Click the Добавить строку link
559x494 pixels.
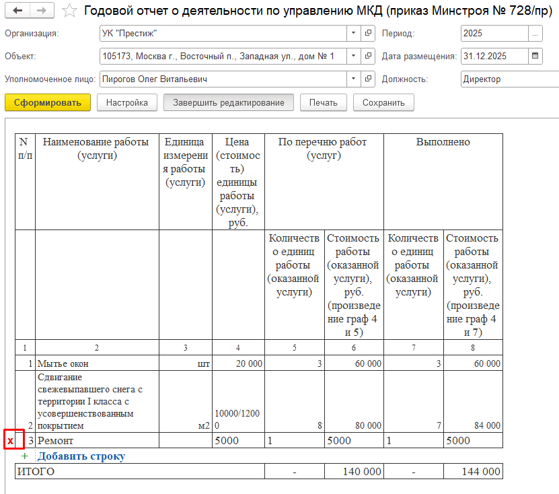81,456
